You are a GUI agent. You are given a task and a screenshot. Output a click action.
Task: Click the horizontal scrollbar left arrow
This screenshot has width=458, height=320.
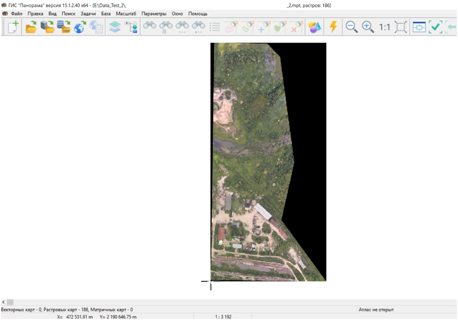coord(3,302)
